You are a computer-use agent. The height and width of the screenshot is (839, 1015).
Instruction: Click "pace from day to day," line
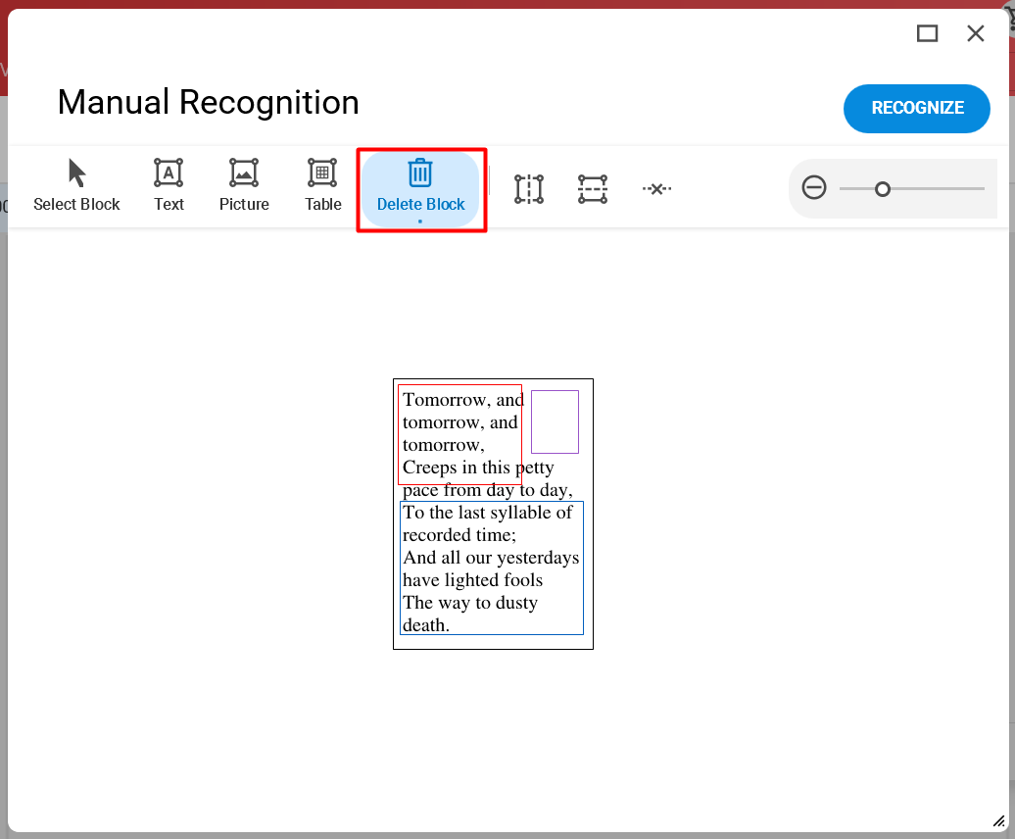[488, 490]
